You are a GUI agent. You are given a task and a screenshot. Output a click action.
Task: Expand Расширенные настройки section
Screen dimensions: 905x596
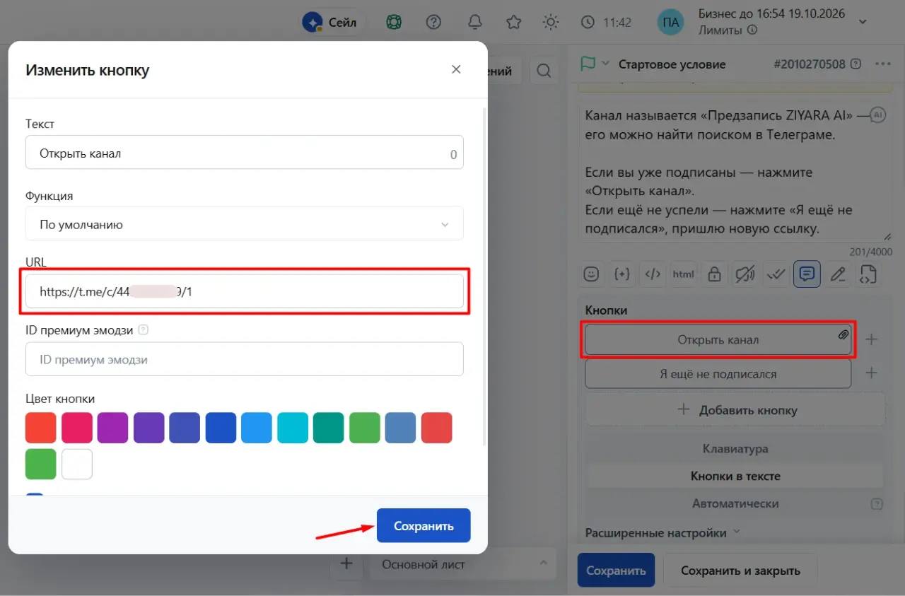[662, 533]
